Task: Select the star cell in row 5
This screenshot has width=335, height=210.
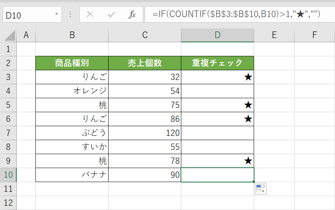Action: click(217, 105)
